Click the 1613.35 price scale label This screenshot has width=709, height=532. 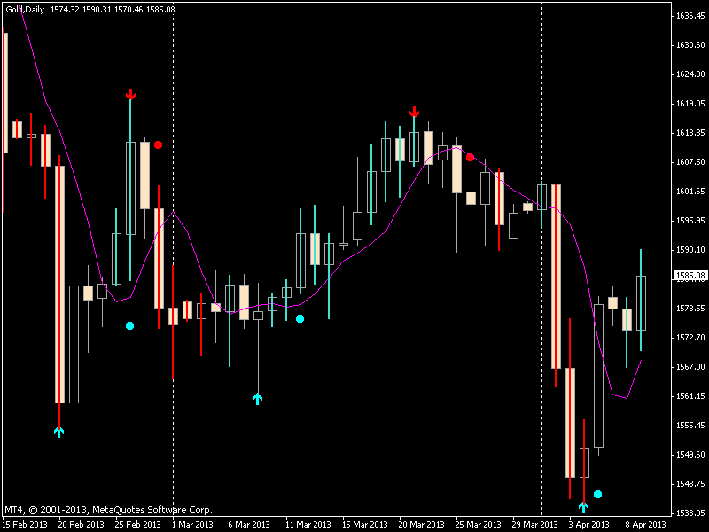(x=690, y=132)
